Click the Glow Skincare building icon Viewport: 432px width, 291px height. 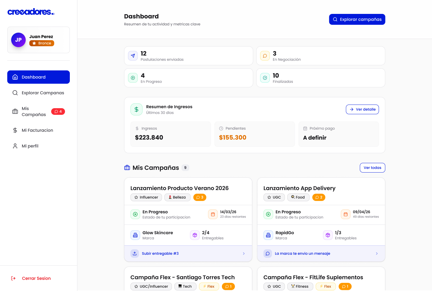135,235
